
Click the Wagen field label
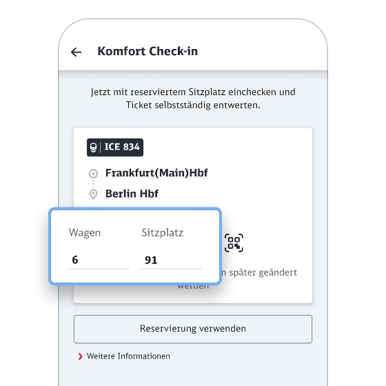click(85, 233)
